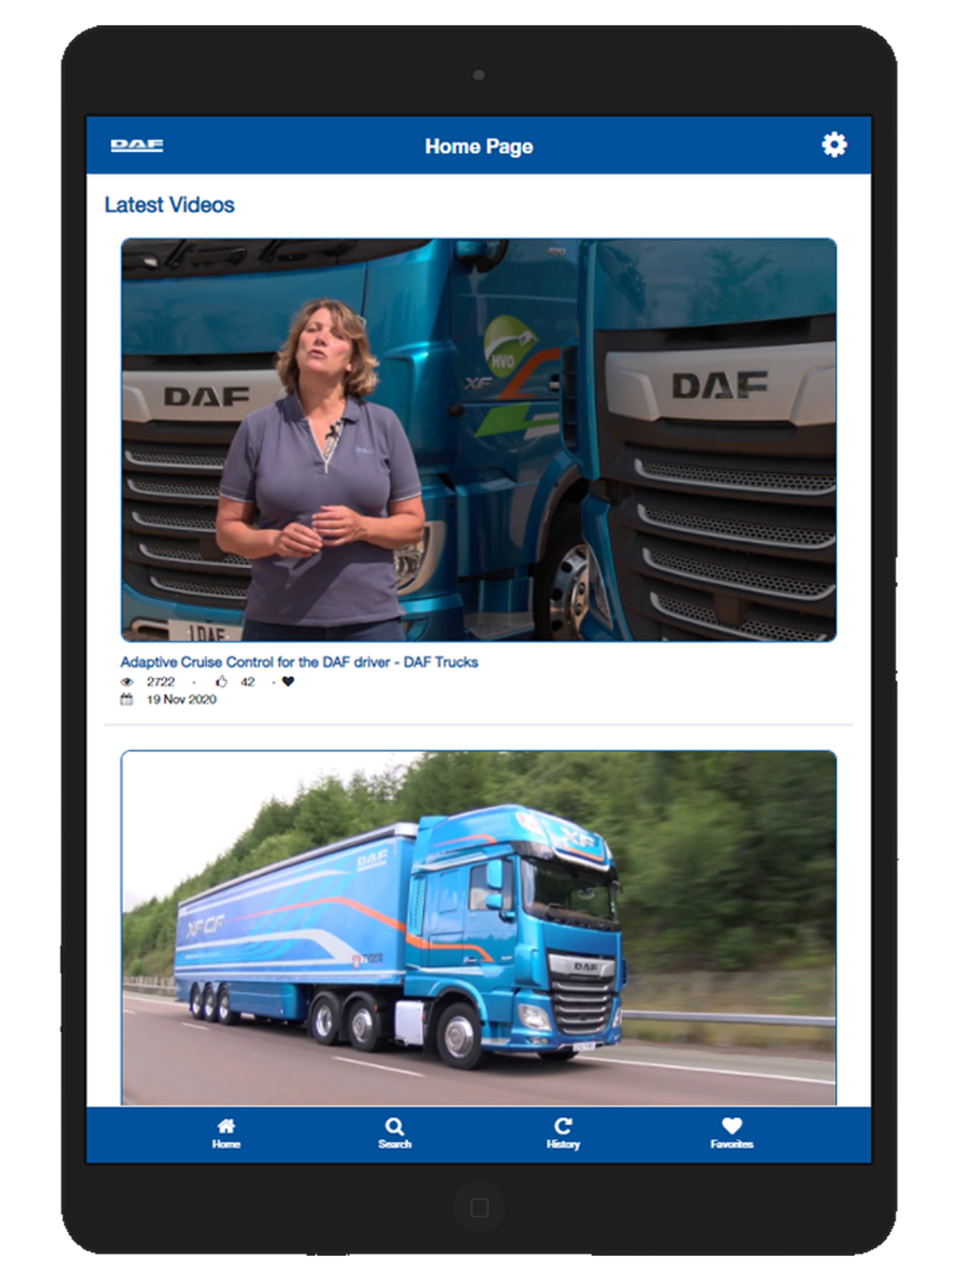The height and width of the screenshot is (1281, 960).
Task: Select the History tab label
Action: pos(564,1144)
